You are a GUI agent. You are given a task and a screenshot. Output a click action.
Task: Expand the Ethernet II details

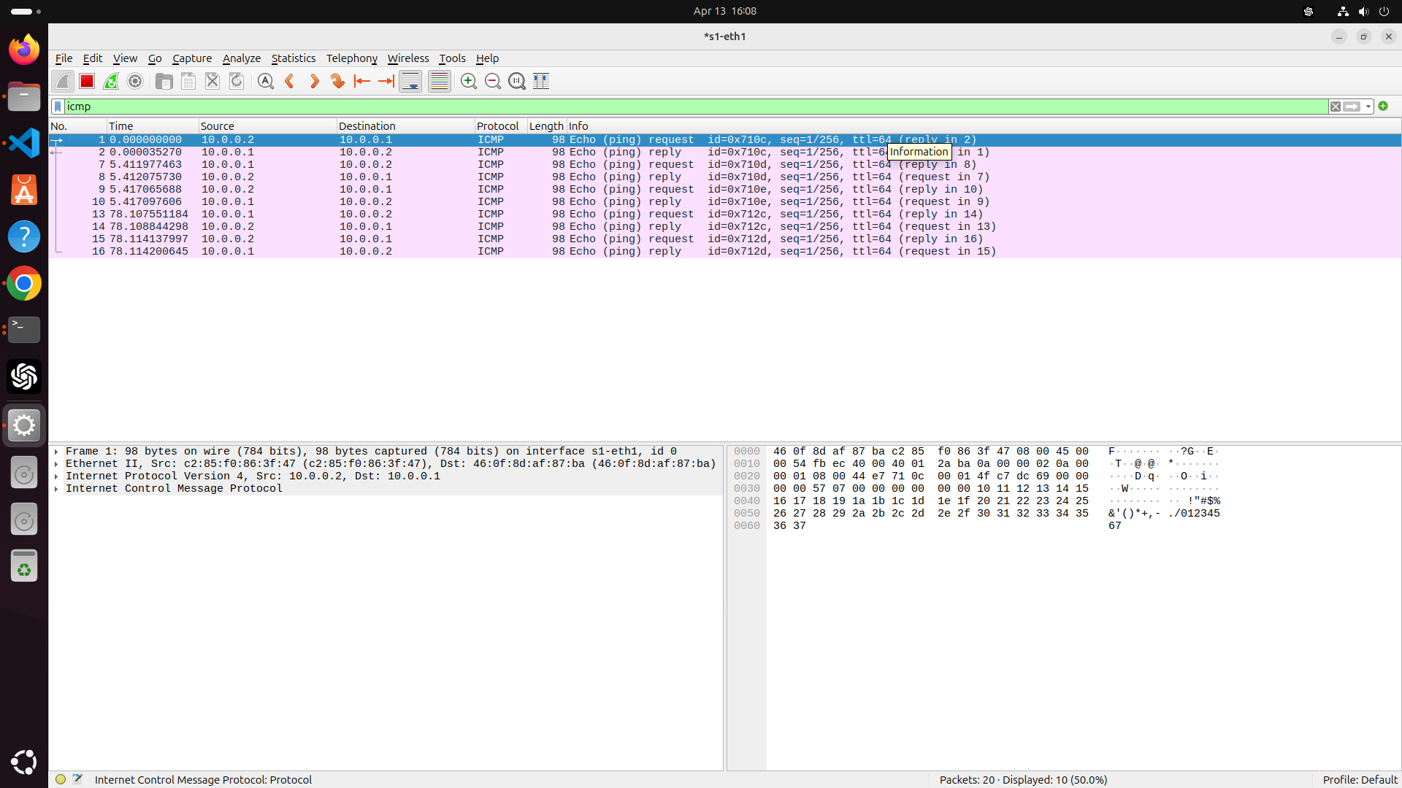coord(55,463)
